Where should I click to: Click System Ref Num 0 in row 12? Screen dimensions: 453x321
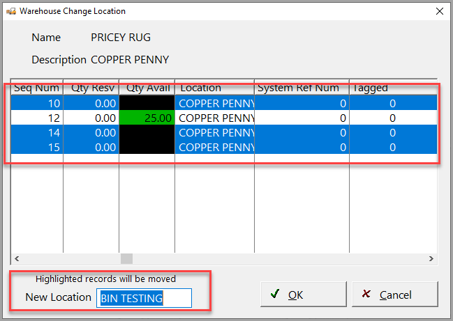302,118
